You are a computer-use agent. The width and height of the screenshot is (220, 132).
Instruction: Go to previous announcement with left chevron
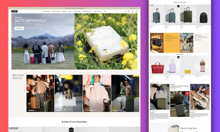point(42,8)
